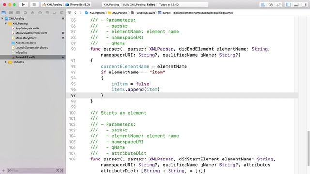The width and height of the screenshot is (310, 174).
Task: Open the Breakpoint navigator tab
Action: (x=54, y=13)
